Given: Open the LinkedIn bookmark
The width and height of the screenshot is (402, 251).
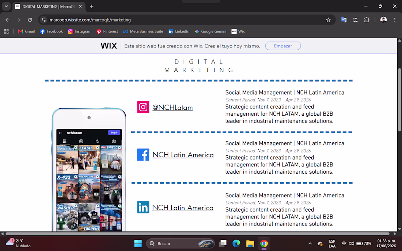Looking at the screenshot, I should (179, 31).
